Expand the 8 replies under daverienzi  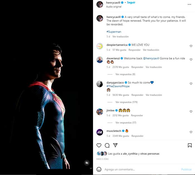125,74
